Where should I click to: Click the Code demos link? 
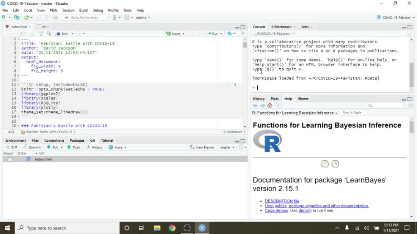(276, 210)
